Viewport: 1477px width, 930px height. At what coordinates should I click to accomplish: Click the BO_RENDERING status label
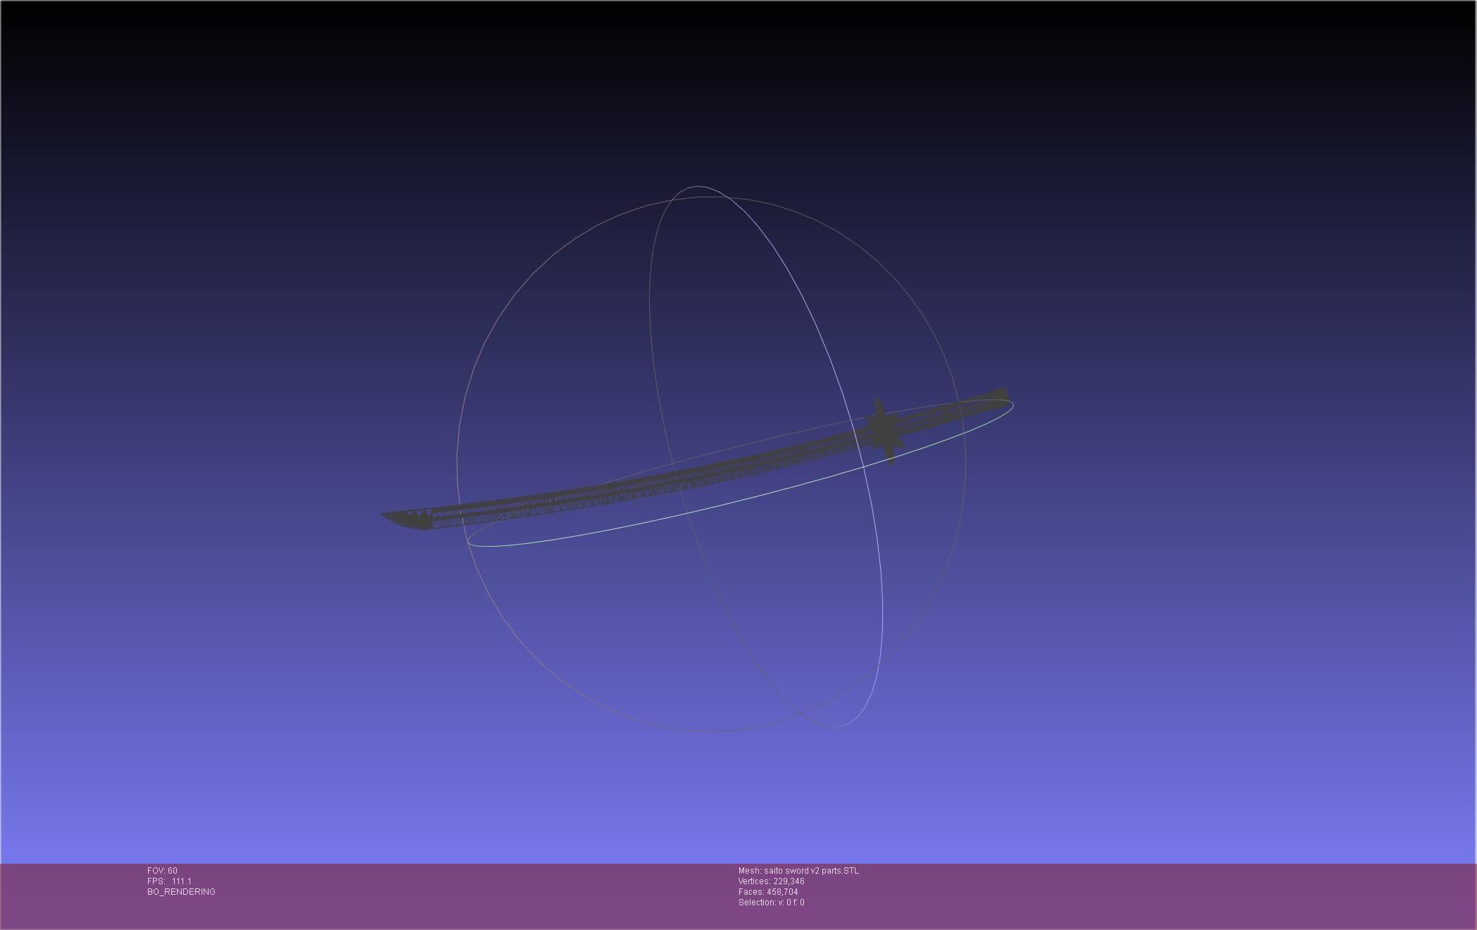coord(181,892)
